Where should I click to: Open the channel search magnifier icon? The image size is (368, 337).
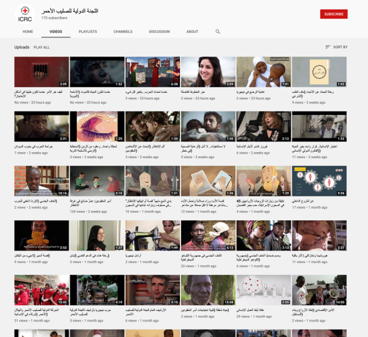point(218,31)
